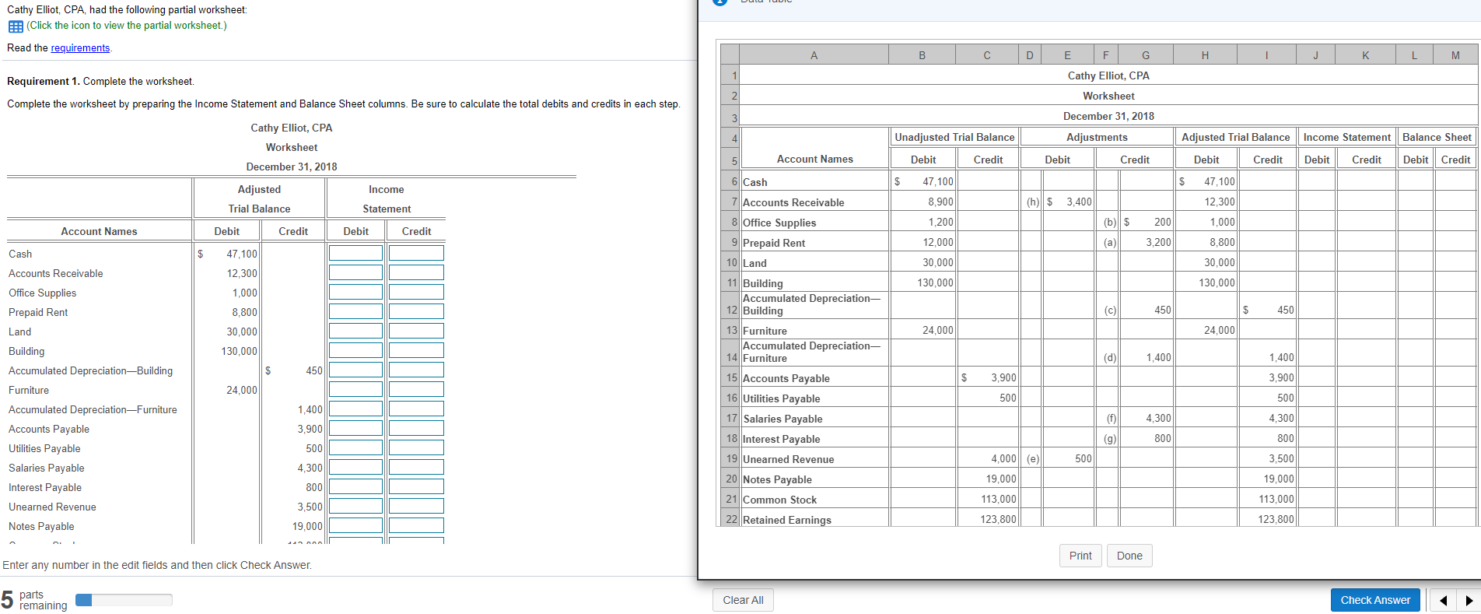Select Accumulated Depreciation—Furniture Income Statement credit box
This screenshot has height=614, width=1481.
pos(416,409)
